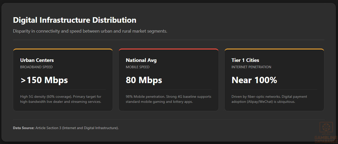
Task: Click the Digital Infrastructure Distribution title
Action: (75, 20)
